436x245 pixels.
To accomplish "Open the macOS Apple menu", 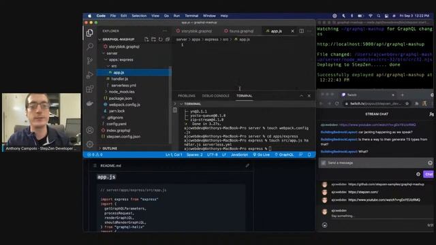I will [x=89, y=16].
